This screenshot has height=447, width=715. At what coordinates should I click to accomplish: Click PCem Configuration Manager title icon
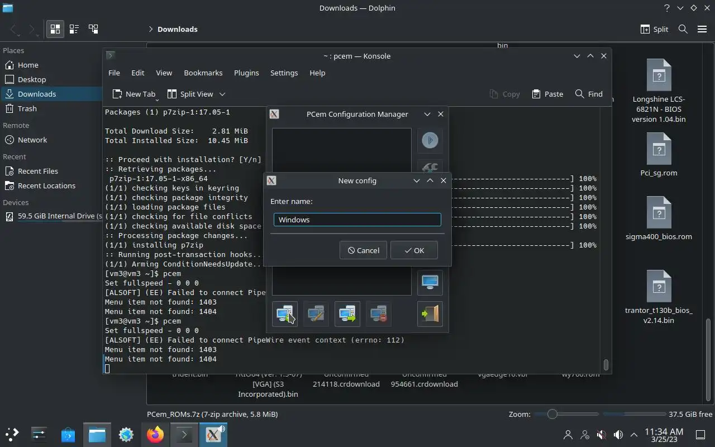[x=274, y=114]
